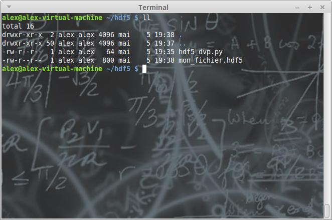
Task: Click the Terminal title bar text
Action: coord(153,8)
